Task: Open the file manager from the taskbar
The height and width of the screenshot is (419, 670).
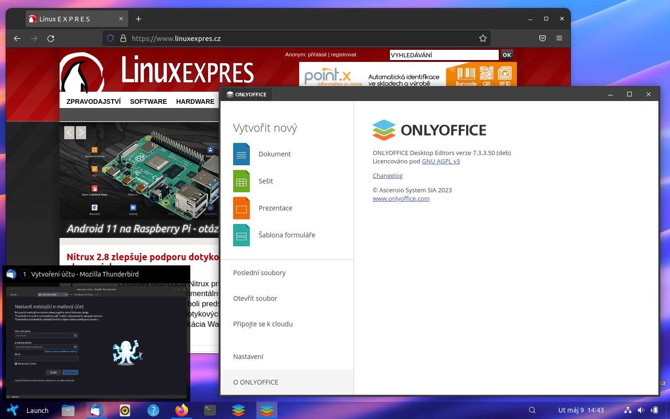Action: tap(68, 410)
